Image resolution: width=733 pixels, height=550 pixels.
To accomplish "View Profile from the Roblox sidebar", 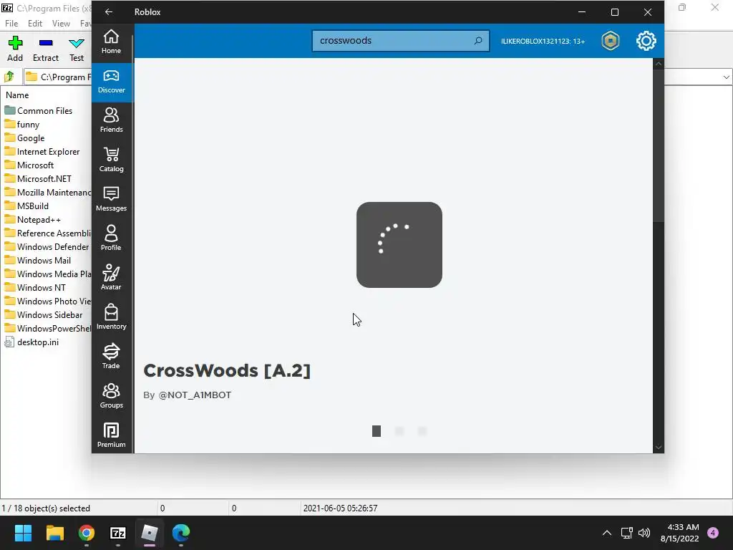I will [111, 238].
